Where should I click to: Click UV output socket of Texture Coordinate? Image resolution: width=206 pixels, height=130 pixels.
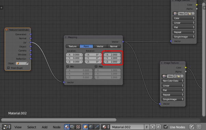30,42
